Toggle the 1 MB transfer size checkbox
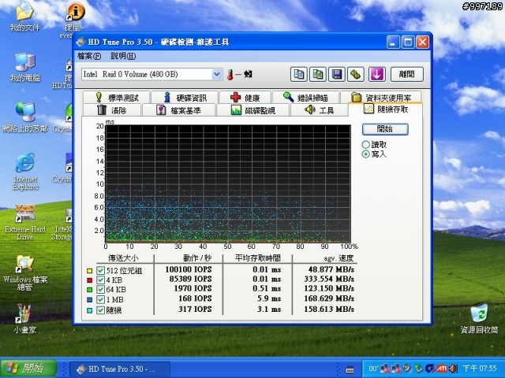This screenshot has width=505, height=378. tap(100, 299)
